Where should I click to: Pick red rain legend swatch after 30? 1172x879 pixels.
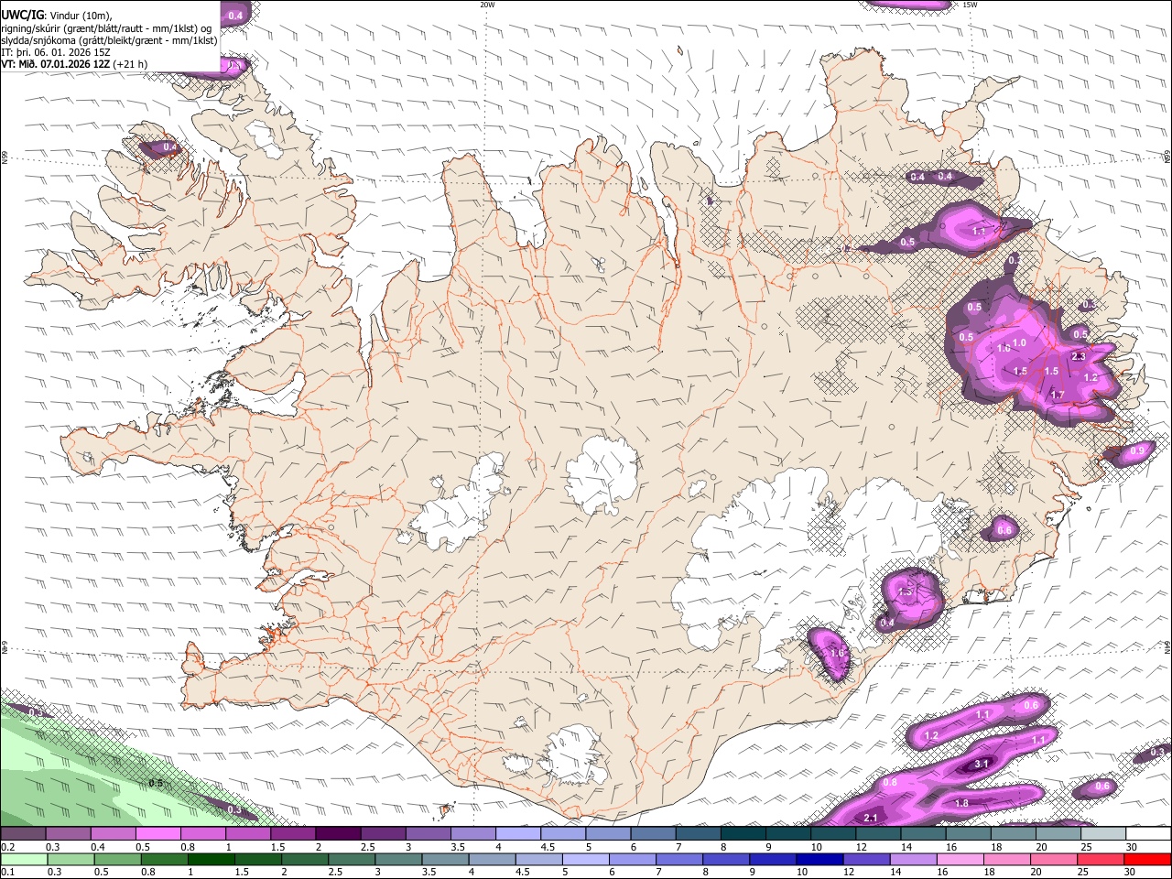[1148, 859]
